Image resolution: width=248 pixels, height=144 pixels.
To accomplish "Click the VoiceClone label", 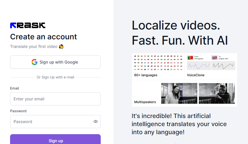I will coord(196,75).
